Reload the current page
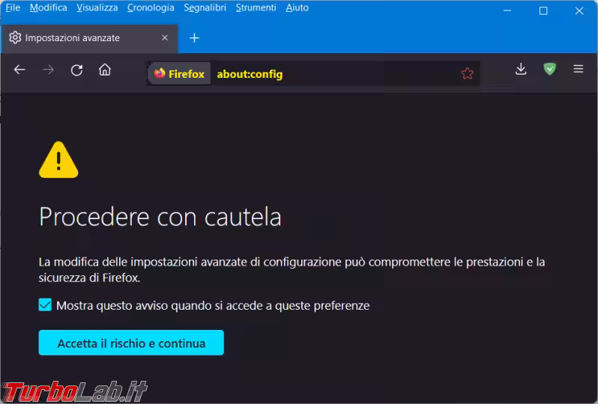This screenshot has width=598, height=404. (76, 70)
